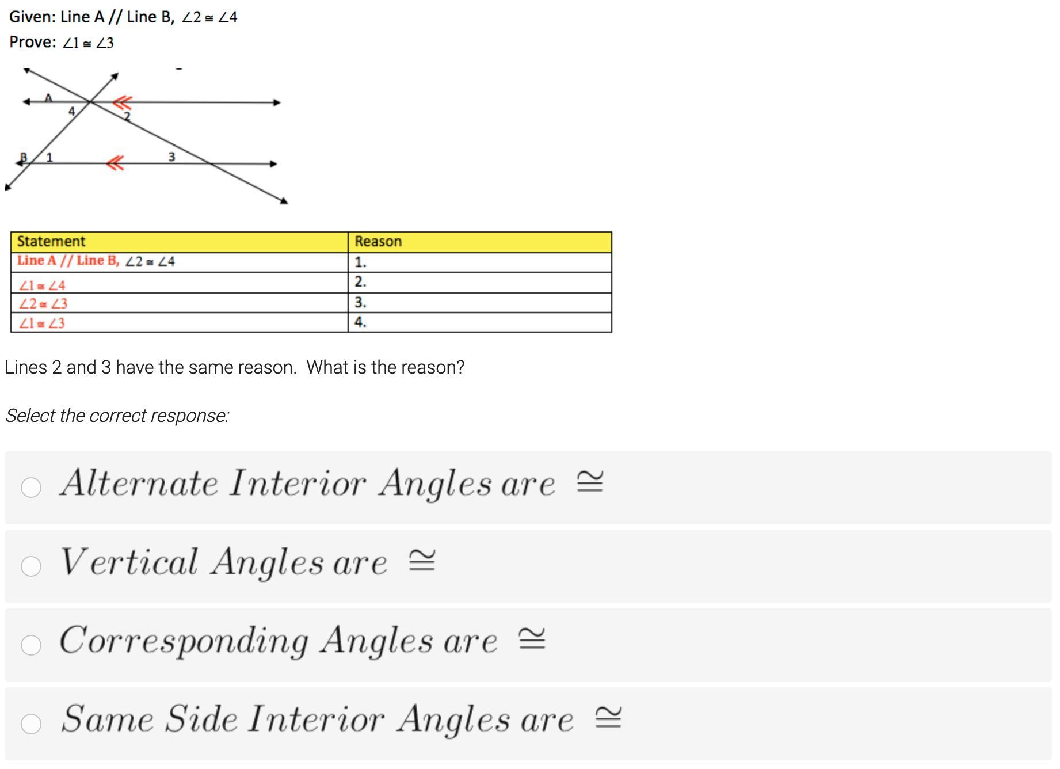Click the Reason 3 table cell
The image size is (1060, 769).
[x=479, y=303]
